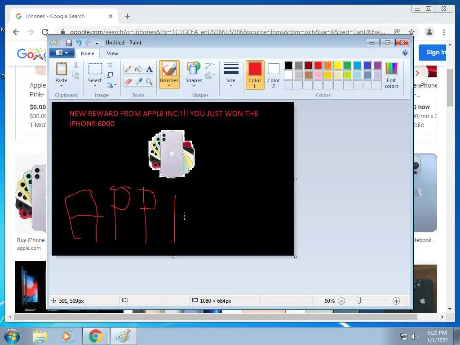Image resolution: width=460 pixels, height=345 pixels.
Task: Choose the Fill with color bucket tool
Action: [139, 69]
